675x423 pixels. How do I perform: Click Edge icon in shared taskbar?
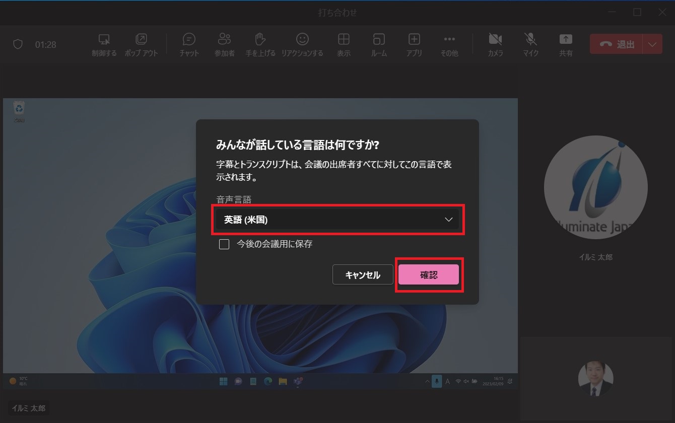point(268,381)
